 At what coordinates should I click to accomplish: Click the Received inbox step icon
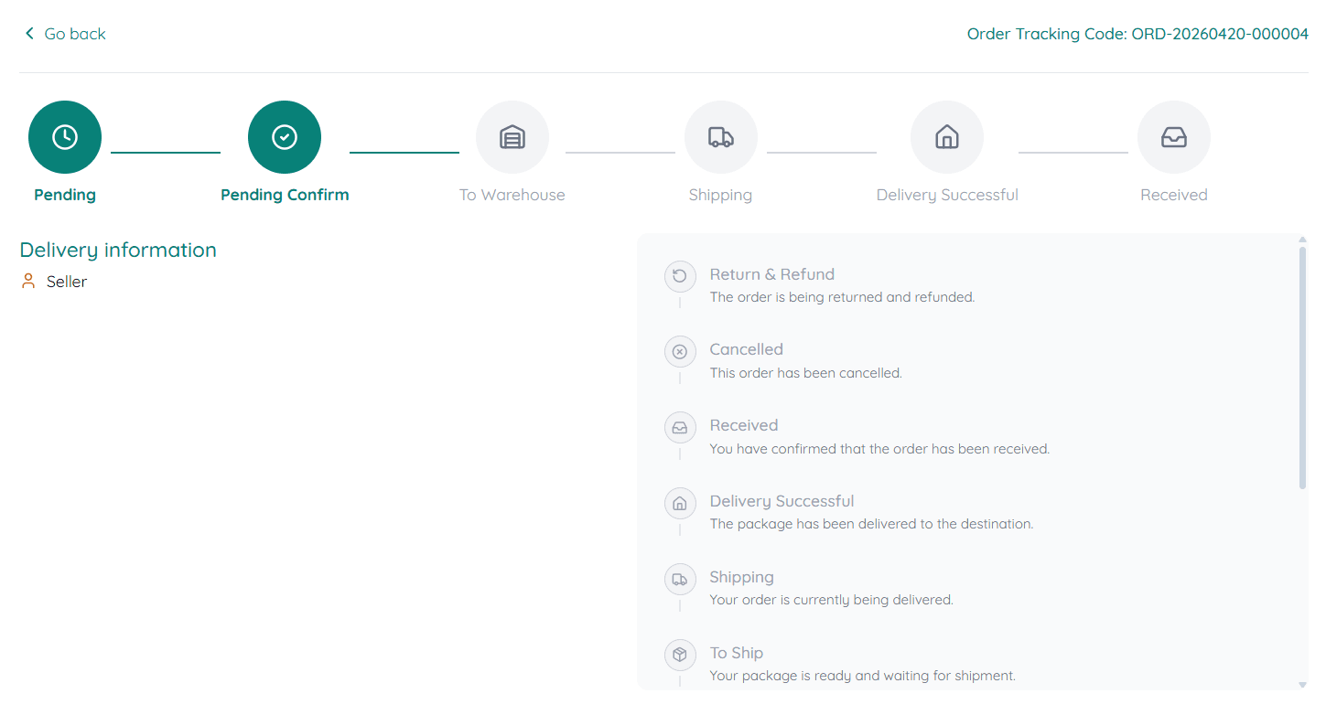1174,137
